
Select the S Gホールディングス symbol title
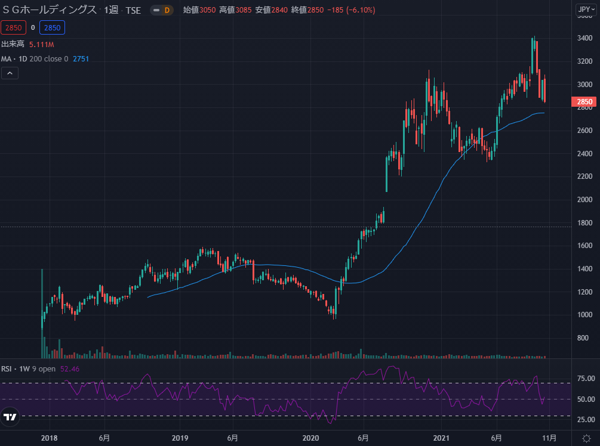point(50,10)
